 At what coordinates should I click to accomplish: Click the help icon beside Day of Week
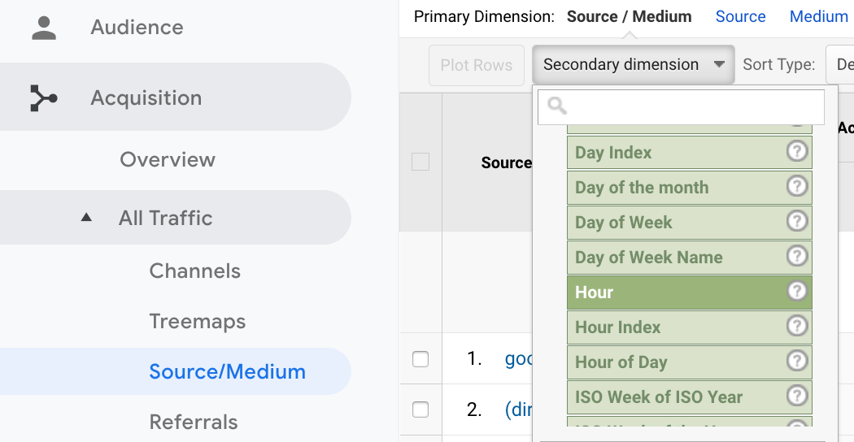[797, 221]
